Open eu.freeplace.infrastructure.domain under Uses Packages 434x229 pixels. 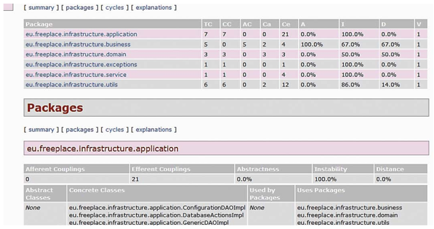tap(347, 215)
